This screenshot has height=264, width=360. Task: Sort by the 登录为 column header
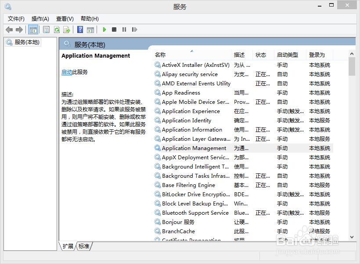coord(320,55)
